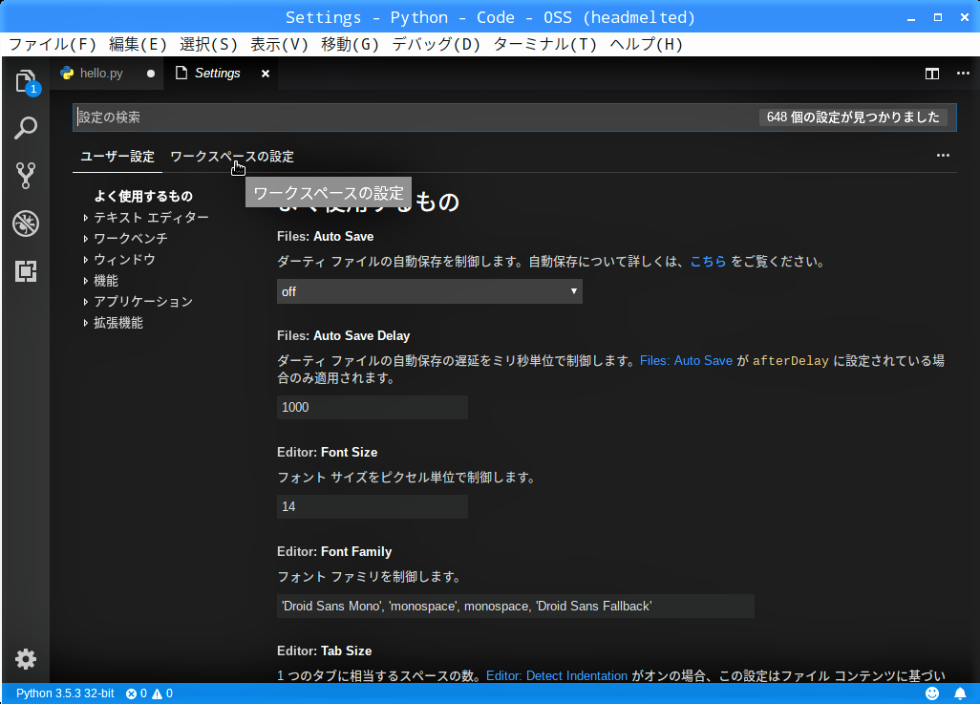Viewport: 980px width, 704px height.
Task: Open the Debug view icon
Action: coord(26,224)
